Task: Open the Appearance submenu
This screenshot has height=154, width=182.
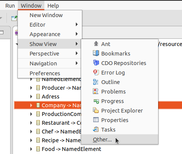Action: pyautogui.click(x=50, y=34)
